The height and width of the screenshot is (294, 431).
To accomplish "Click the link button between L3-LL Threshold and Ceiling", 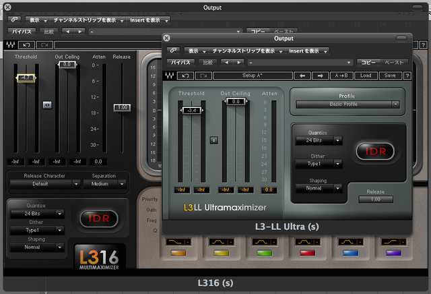I will coord(214,140).
